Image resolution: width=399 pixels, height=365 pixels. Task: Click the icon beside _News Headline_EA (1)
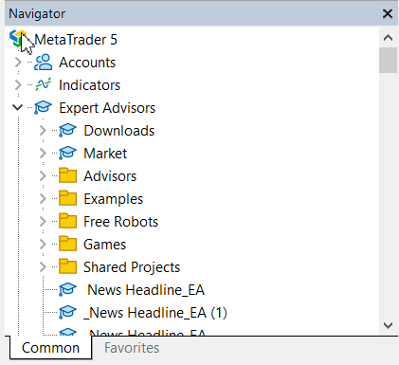[67, 313]
